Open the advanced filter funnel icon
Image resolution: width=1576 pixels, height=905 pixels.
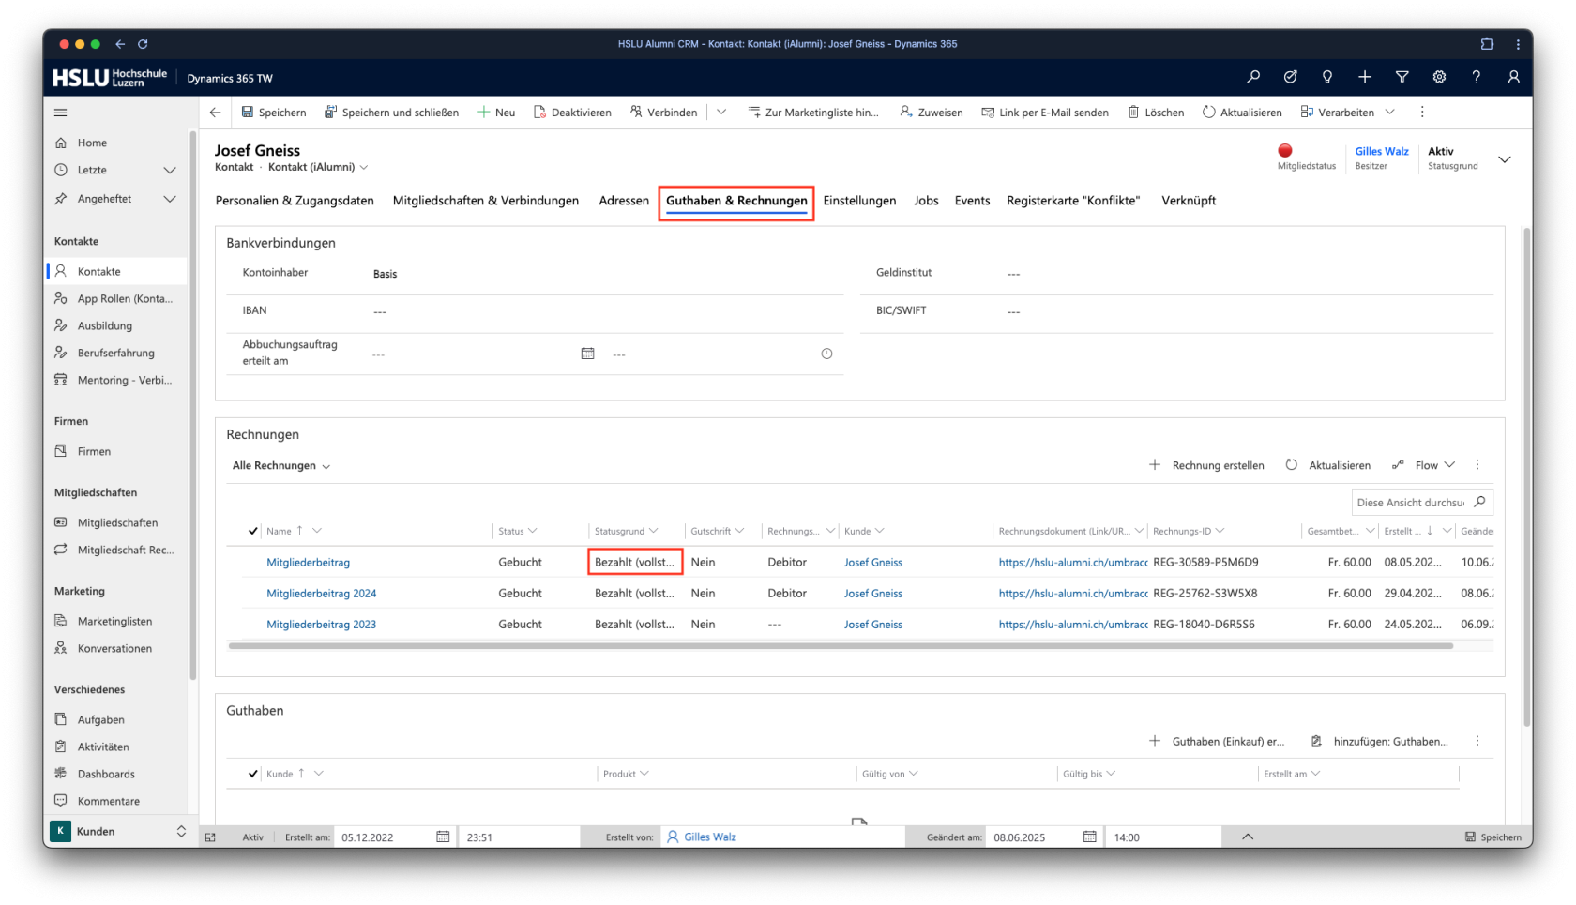point(1402,78)
